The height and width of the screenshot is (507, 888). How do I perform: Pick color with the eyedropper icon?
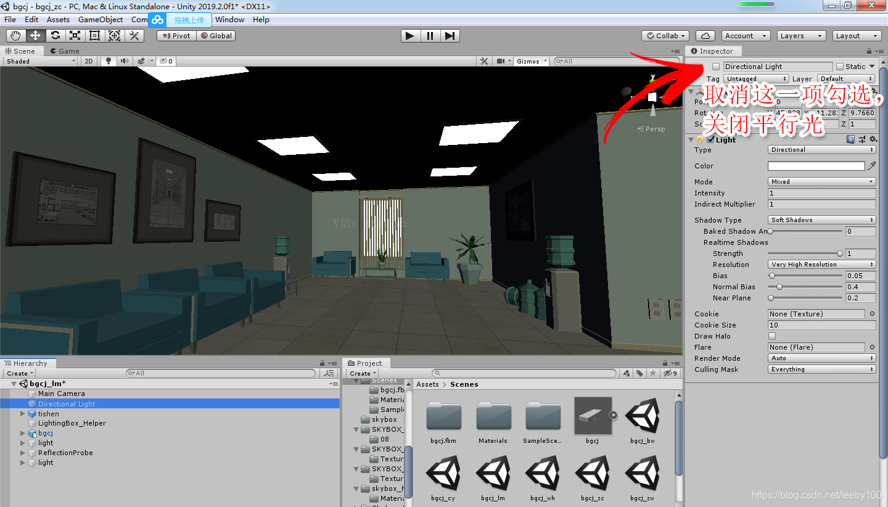[871, 166]
